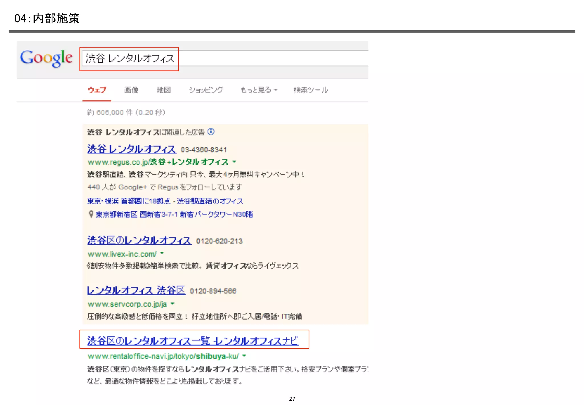Screen dimensions: 584x405
Task: Click the map pin location icon
Action: click(x=91, y=214)
